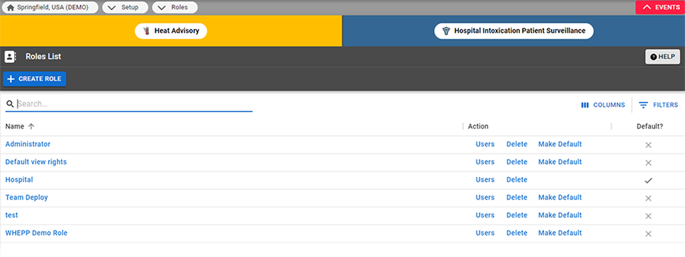Screen dimensions: 685x257
Task: View Users for Administrator role
Action: coord(485,144)
